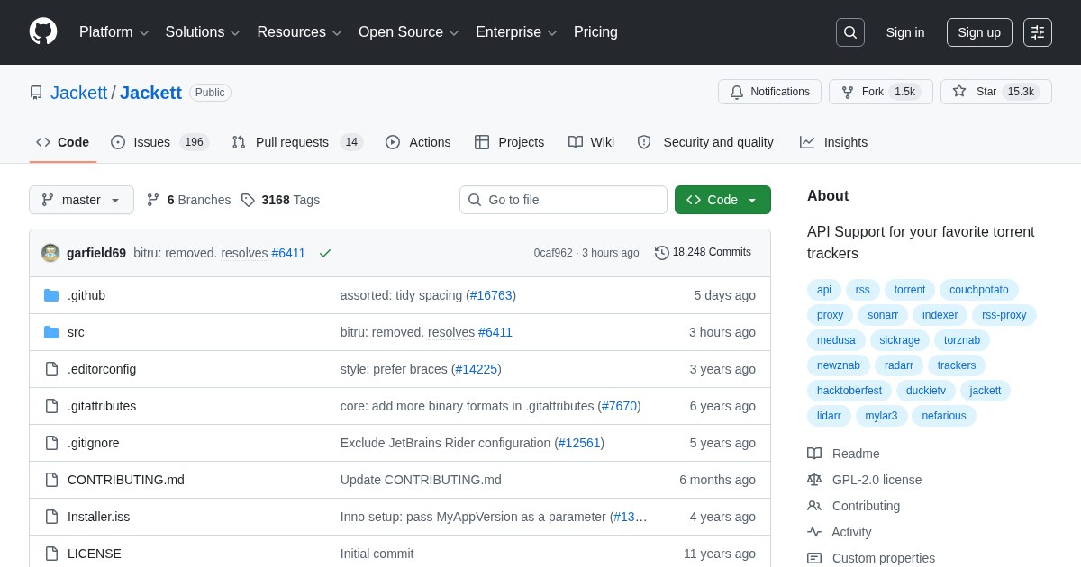Viewport: 1081px width, 567px height.
Task: Select the torrent topic tag
Action: pos(910,290)
